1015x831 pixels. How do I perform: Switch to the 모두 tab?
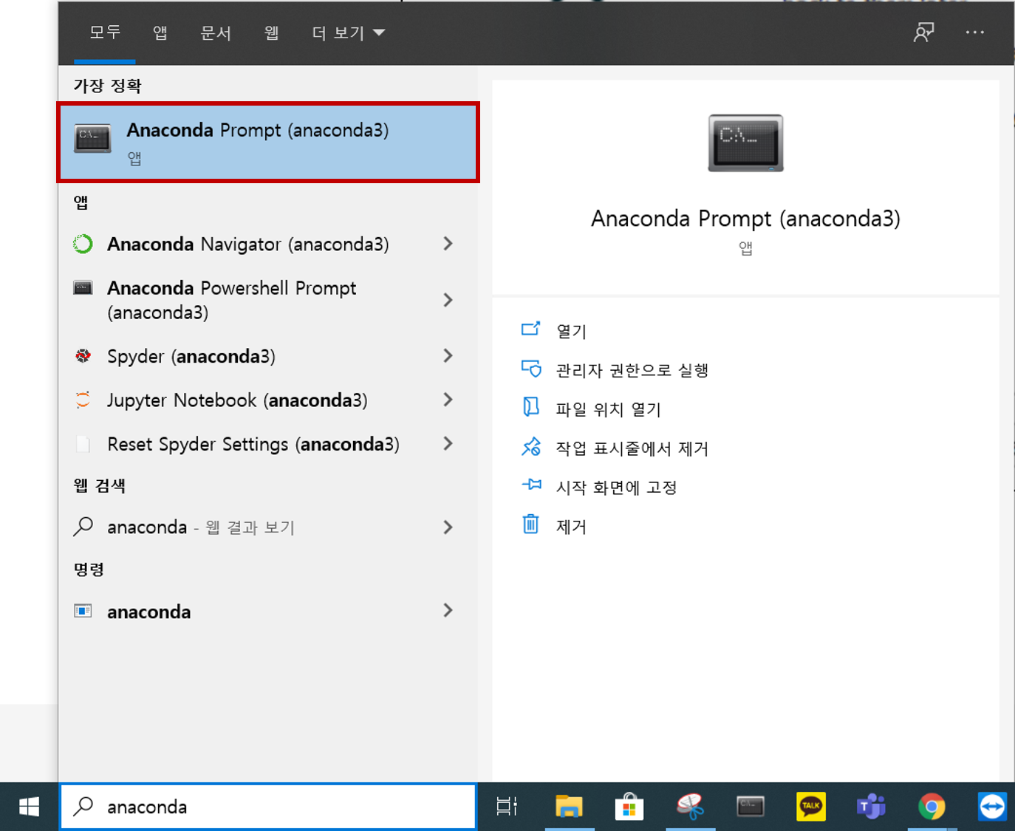105,33
